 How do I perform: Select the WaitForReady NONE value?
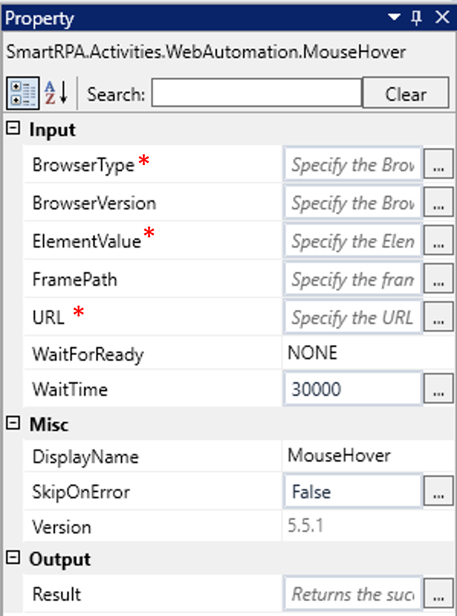pyautogui.click(x=367, y=353)
